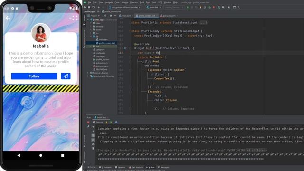Open the Dart Analysis tool window tab

coord(136,167)
